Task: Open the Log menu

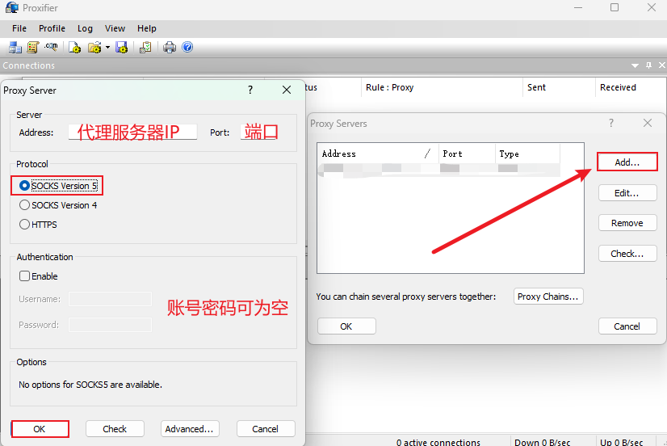Action: 85,28
